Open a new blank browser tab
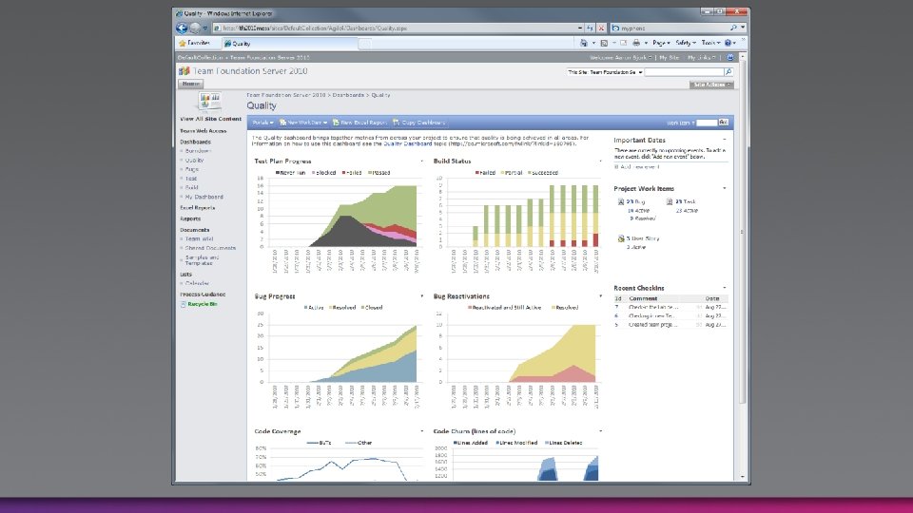The image size is (913, 513). point(365,44)
